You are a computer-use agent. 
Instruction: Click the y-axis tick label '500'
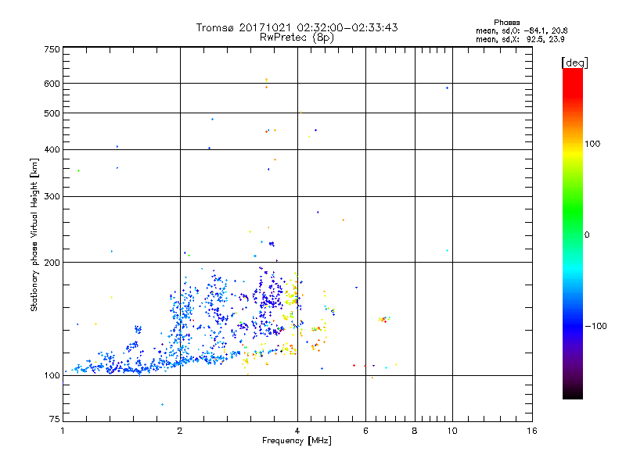coord(52,113)
